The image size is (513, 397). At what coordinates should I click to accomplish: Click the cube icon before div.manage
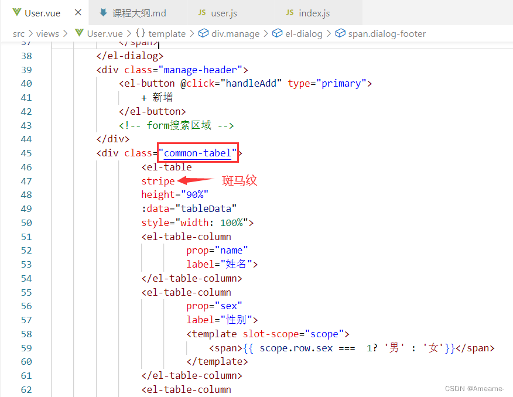click(x=203, y=33)
